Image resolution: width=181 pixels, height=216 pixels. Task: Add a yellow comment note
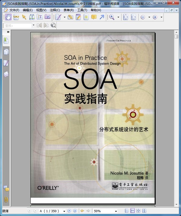[94, 17]
